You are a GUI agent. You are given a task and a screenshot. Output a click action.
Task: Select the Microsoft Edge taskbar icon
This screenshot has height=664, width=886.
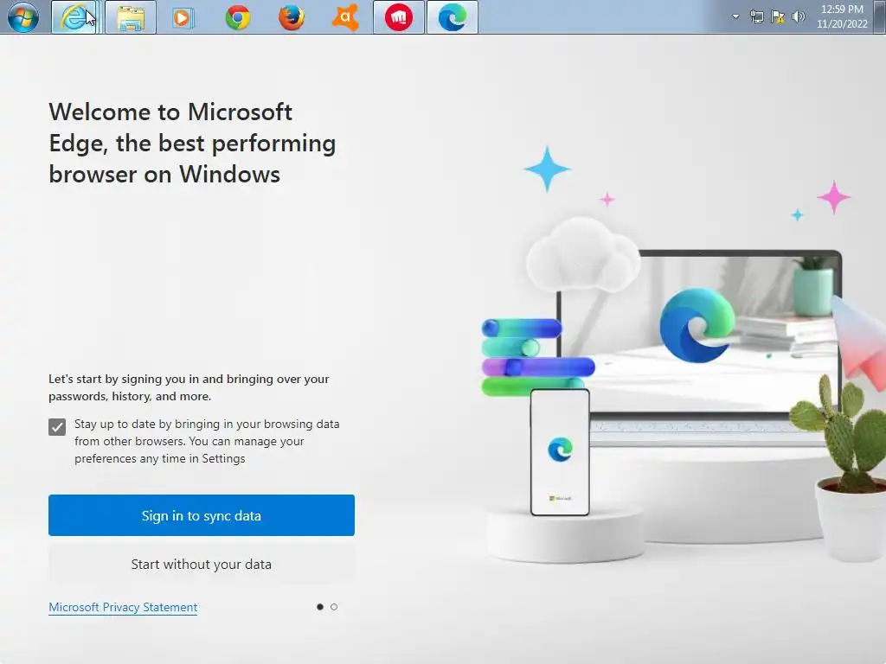(x=453, y=17)
